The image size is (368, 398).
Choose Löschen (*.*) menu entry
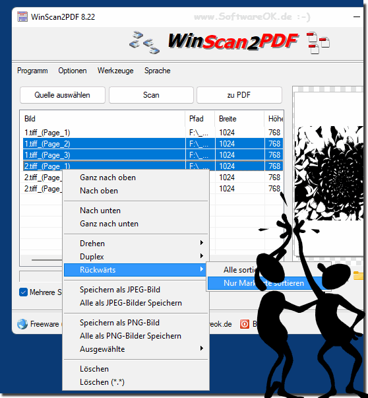(x=136, y=381)
